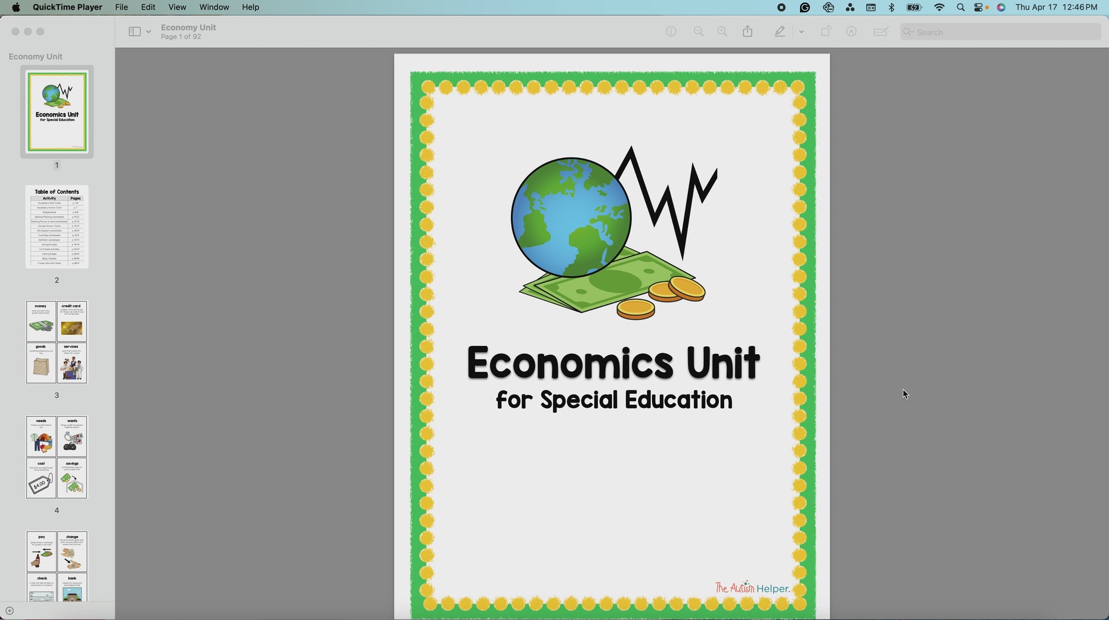The width and height of the screenshot is (1109, 620).
Task: Open the Form filling tool icon
Action: [x=880, y=32]
